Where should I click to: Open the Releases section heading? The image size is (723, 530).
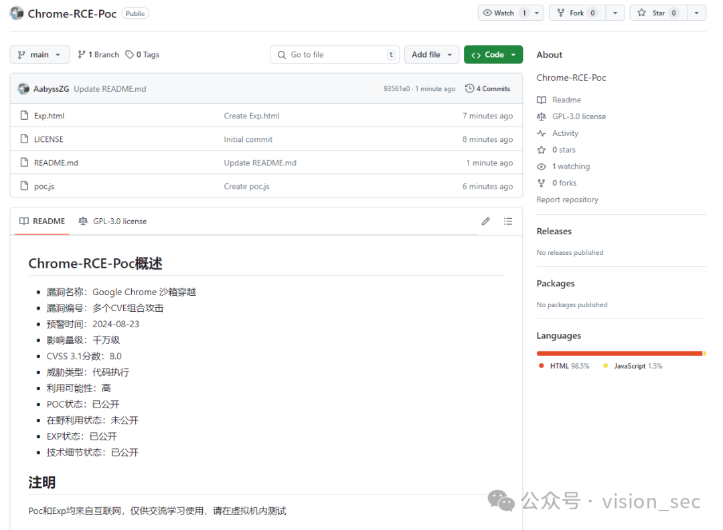(554, 232)
